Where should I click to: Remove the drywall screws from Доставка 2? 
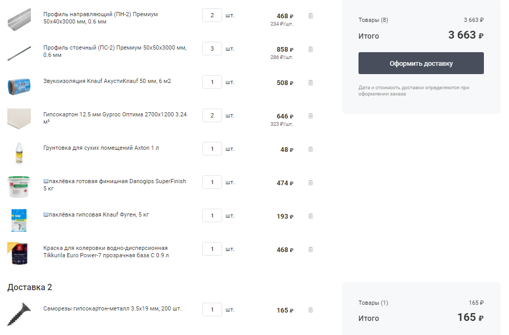pos(310,310)
